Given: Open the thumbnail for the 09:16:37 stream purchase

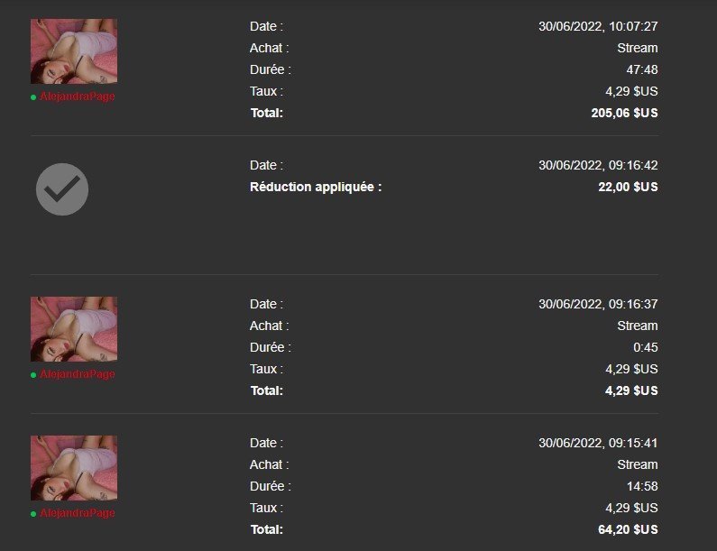Looking at the screenshot, I should click(x=74, y=329).
